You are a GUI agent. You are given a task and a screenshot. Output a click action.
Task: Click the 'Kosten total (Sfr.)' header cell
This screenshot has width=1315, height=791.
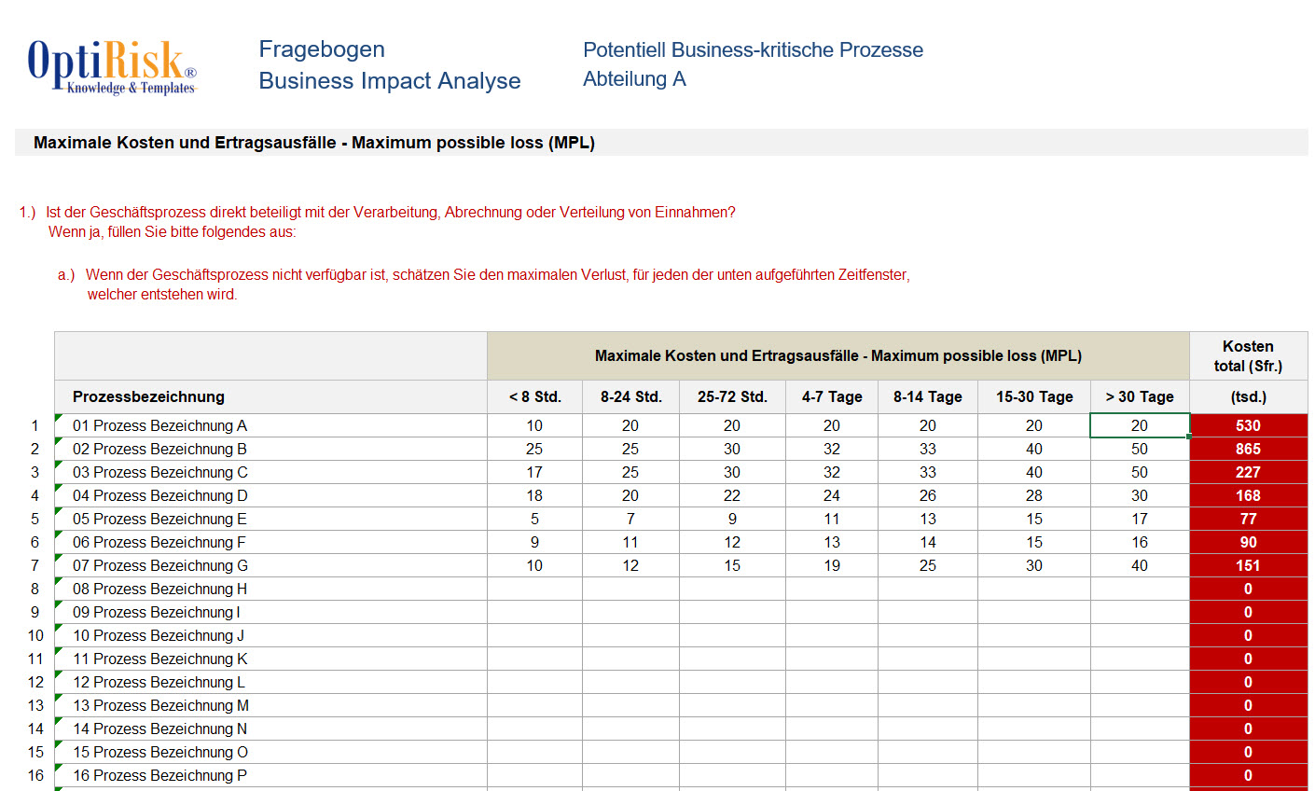1248,355
